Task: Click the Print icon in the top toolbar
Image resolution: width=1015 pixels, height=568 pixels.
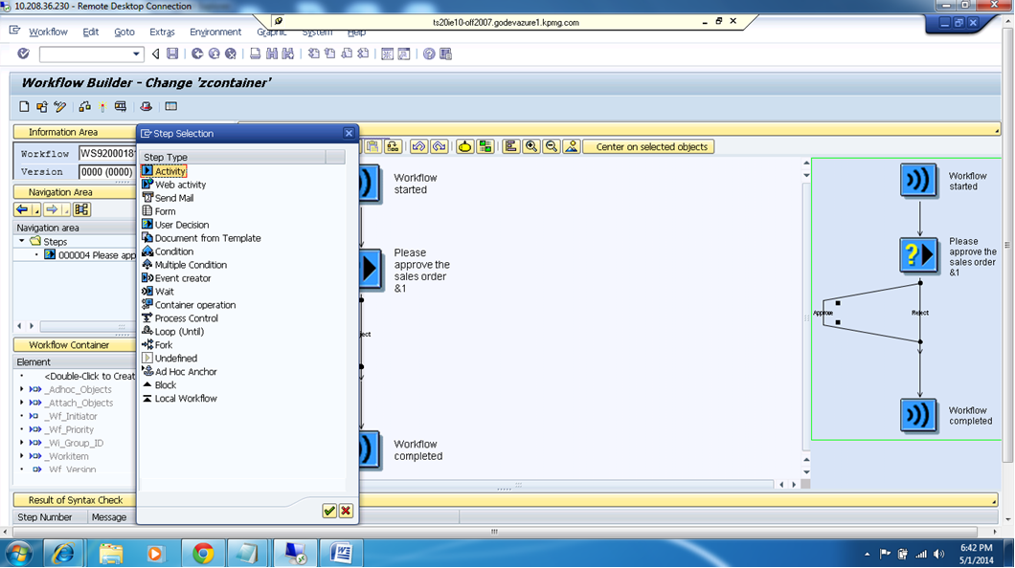Action: [255, 55]
